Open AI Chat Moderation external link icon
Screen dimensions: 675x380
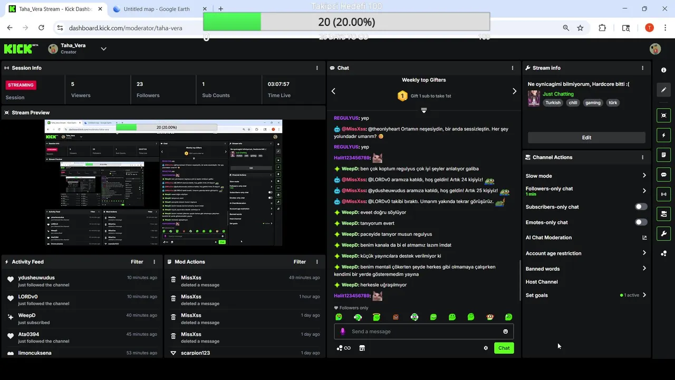pos(644,237)
